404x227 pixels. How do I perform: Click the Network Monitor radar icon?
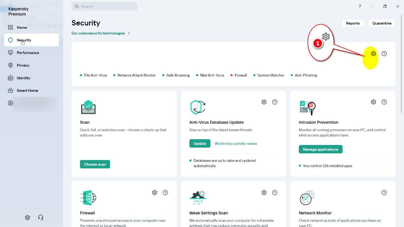click(x=307, y=198)
